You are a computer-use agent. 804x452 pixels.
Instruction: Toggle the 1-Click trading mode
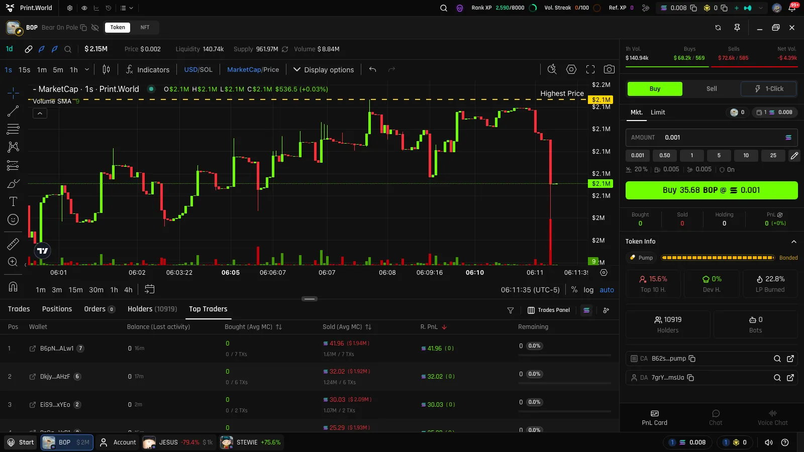[x=769, y=89]
